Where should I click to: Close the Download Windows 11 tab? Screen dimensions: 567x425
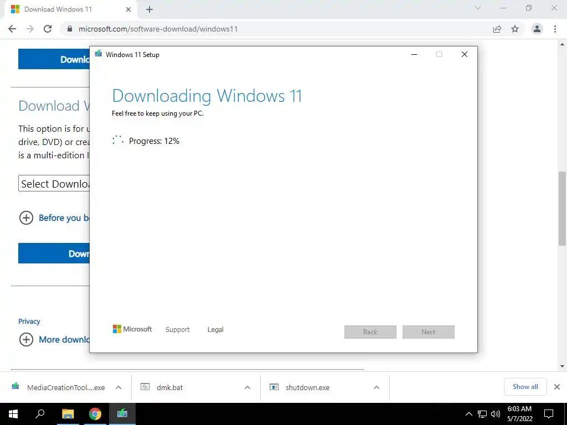point(128,10)
